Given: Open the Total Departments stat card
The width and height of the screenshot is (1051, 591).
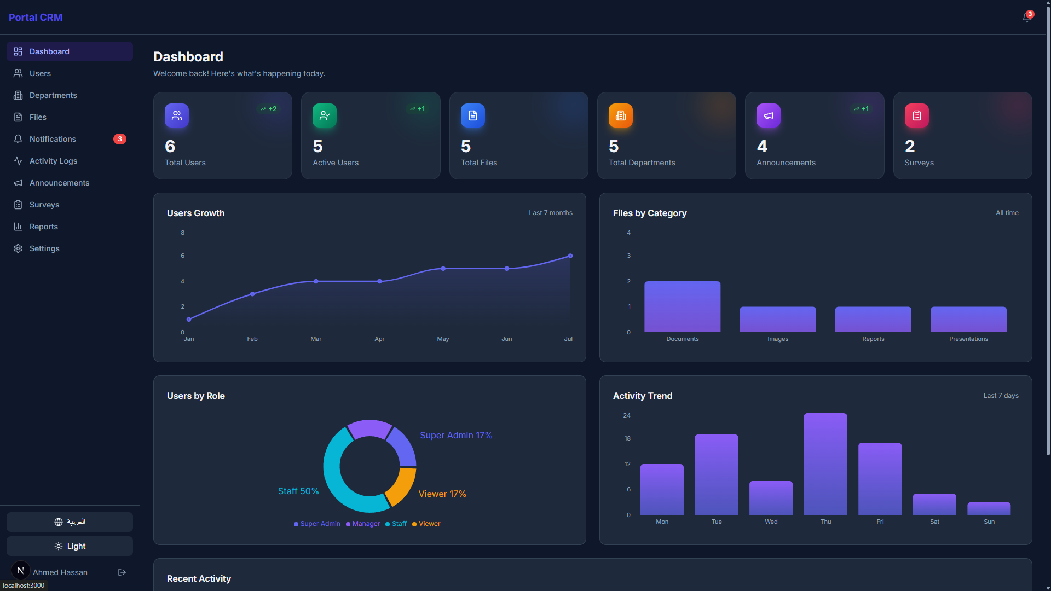Looking at the screenshot, I should click(667, 136).
